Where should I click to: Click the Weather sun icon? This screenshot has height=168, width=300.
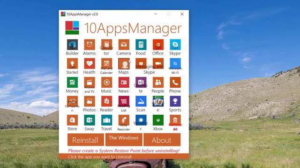tap(141, 120)
